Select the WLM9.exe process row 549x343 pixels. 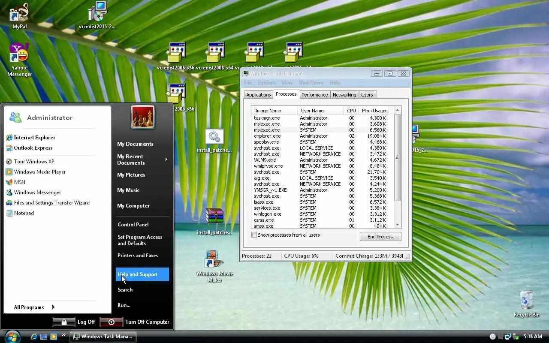pyautogui.click(x=322, y=160)
